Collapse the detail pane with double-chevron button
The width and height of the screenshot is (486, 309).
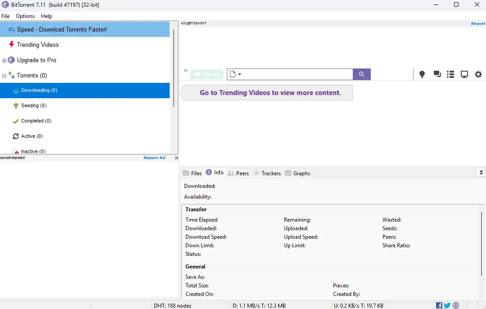click(x=481, y=173)
